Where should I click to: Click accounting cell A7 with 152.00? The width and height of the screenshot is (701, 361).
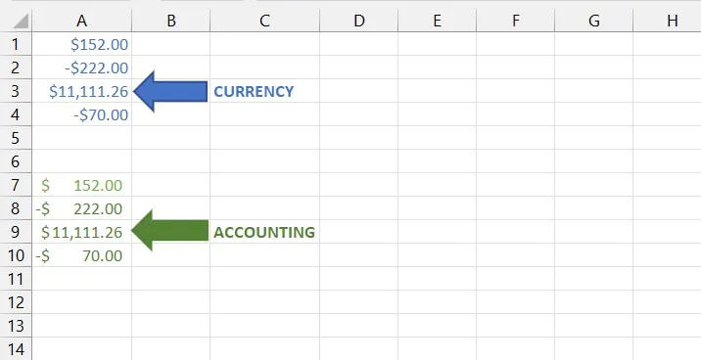82,185
